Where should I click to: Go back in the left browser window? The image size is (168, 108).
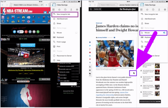click(x=3, y=5)
